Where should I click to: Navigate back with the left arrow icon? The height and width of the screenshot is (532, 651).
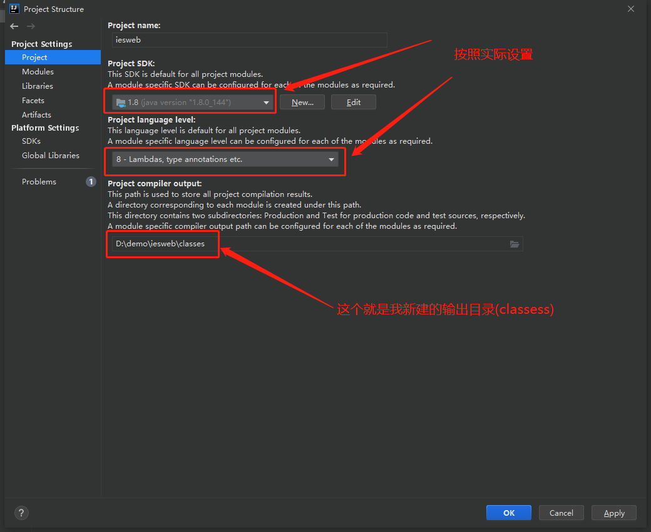14,26
